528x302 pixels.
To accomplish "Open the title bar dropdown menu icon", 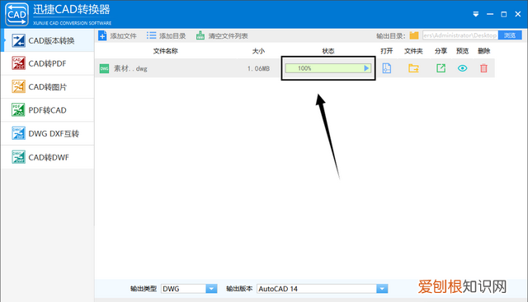I will coord(475,14).
